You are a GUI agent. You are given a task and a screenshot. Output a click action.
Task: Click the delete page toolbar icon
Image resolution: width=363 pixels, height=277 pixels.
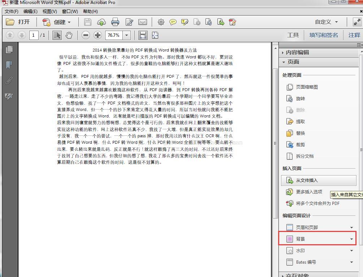(x=197, y=22)
